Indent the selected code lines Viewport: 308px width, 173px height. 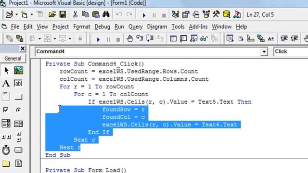click(x=284, y=38)
